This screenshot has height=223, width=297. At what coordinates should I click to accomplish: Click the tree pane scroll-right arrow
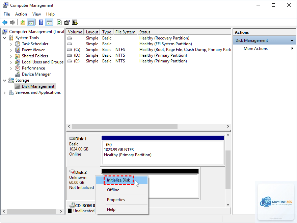click(61, 211)
